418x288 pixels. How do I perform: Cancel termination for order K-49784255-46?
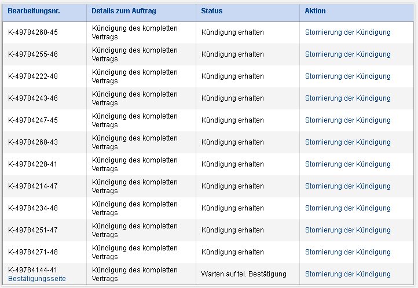click(347, 54)
